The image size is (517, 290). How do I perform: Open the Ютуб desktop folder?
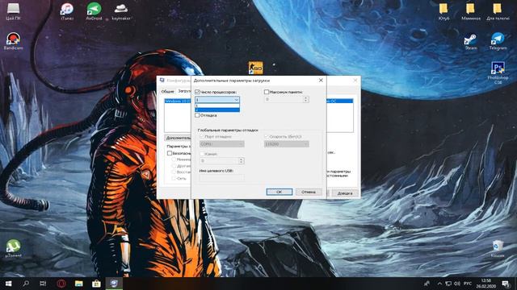click(443, 11)
